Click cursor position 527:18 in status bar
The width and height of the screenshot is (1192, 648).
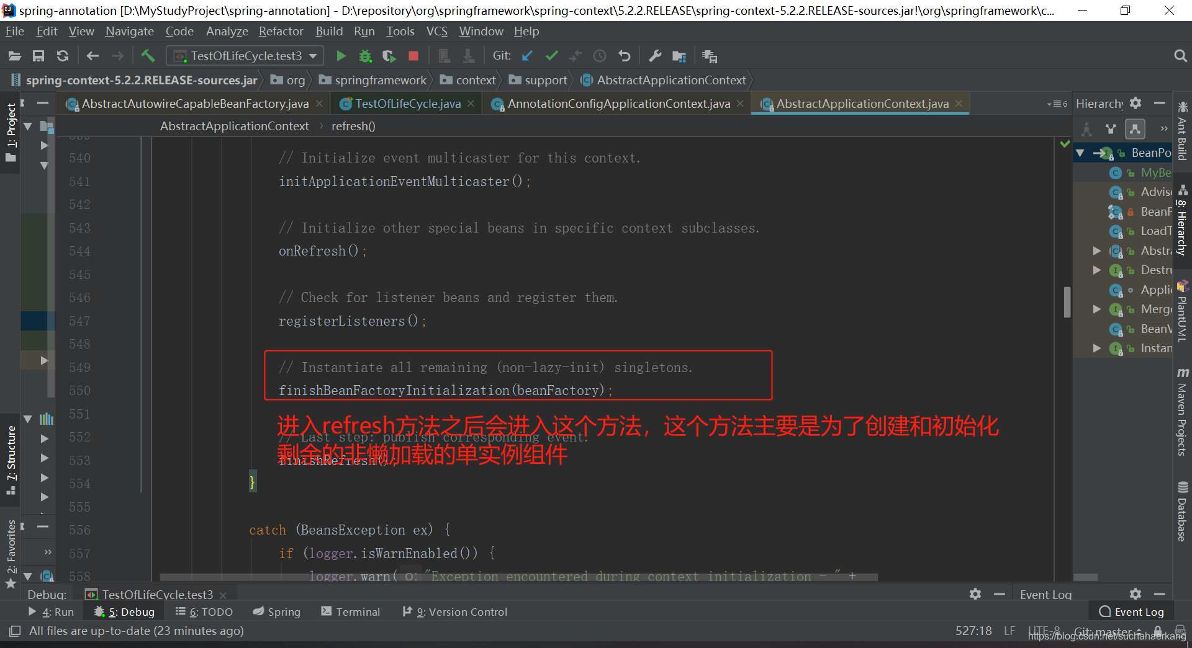[x=973, y=631]
